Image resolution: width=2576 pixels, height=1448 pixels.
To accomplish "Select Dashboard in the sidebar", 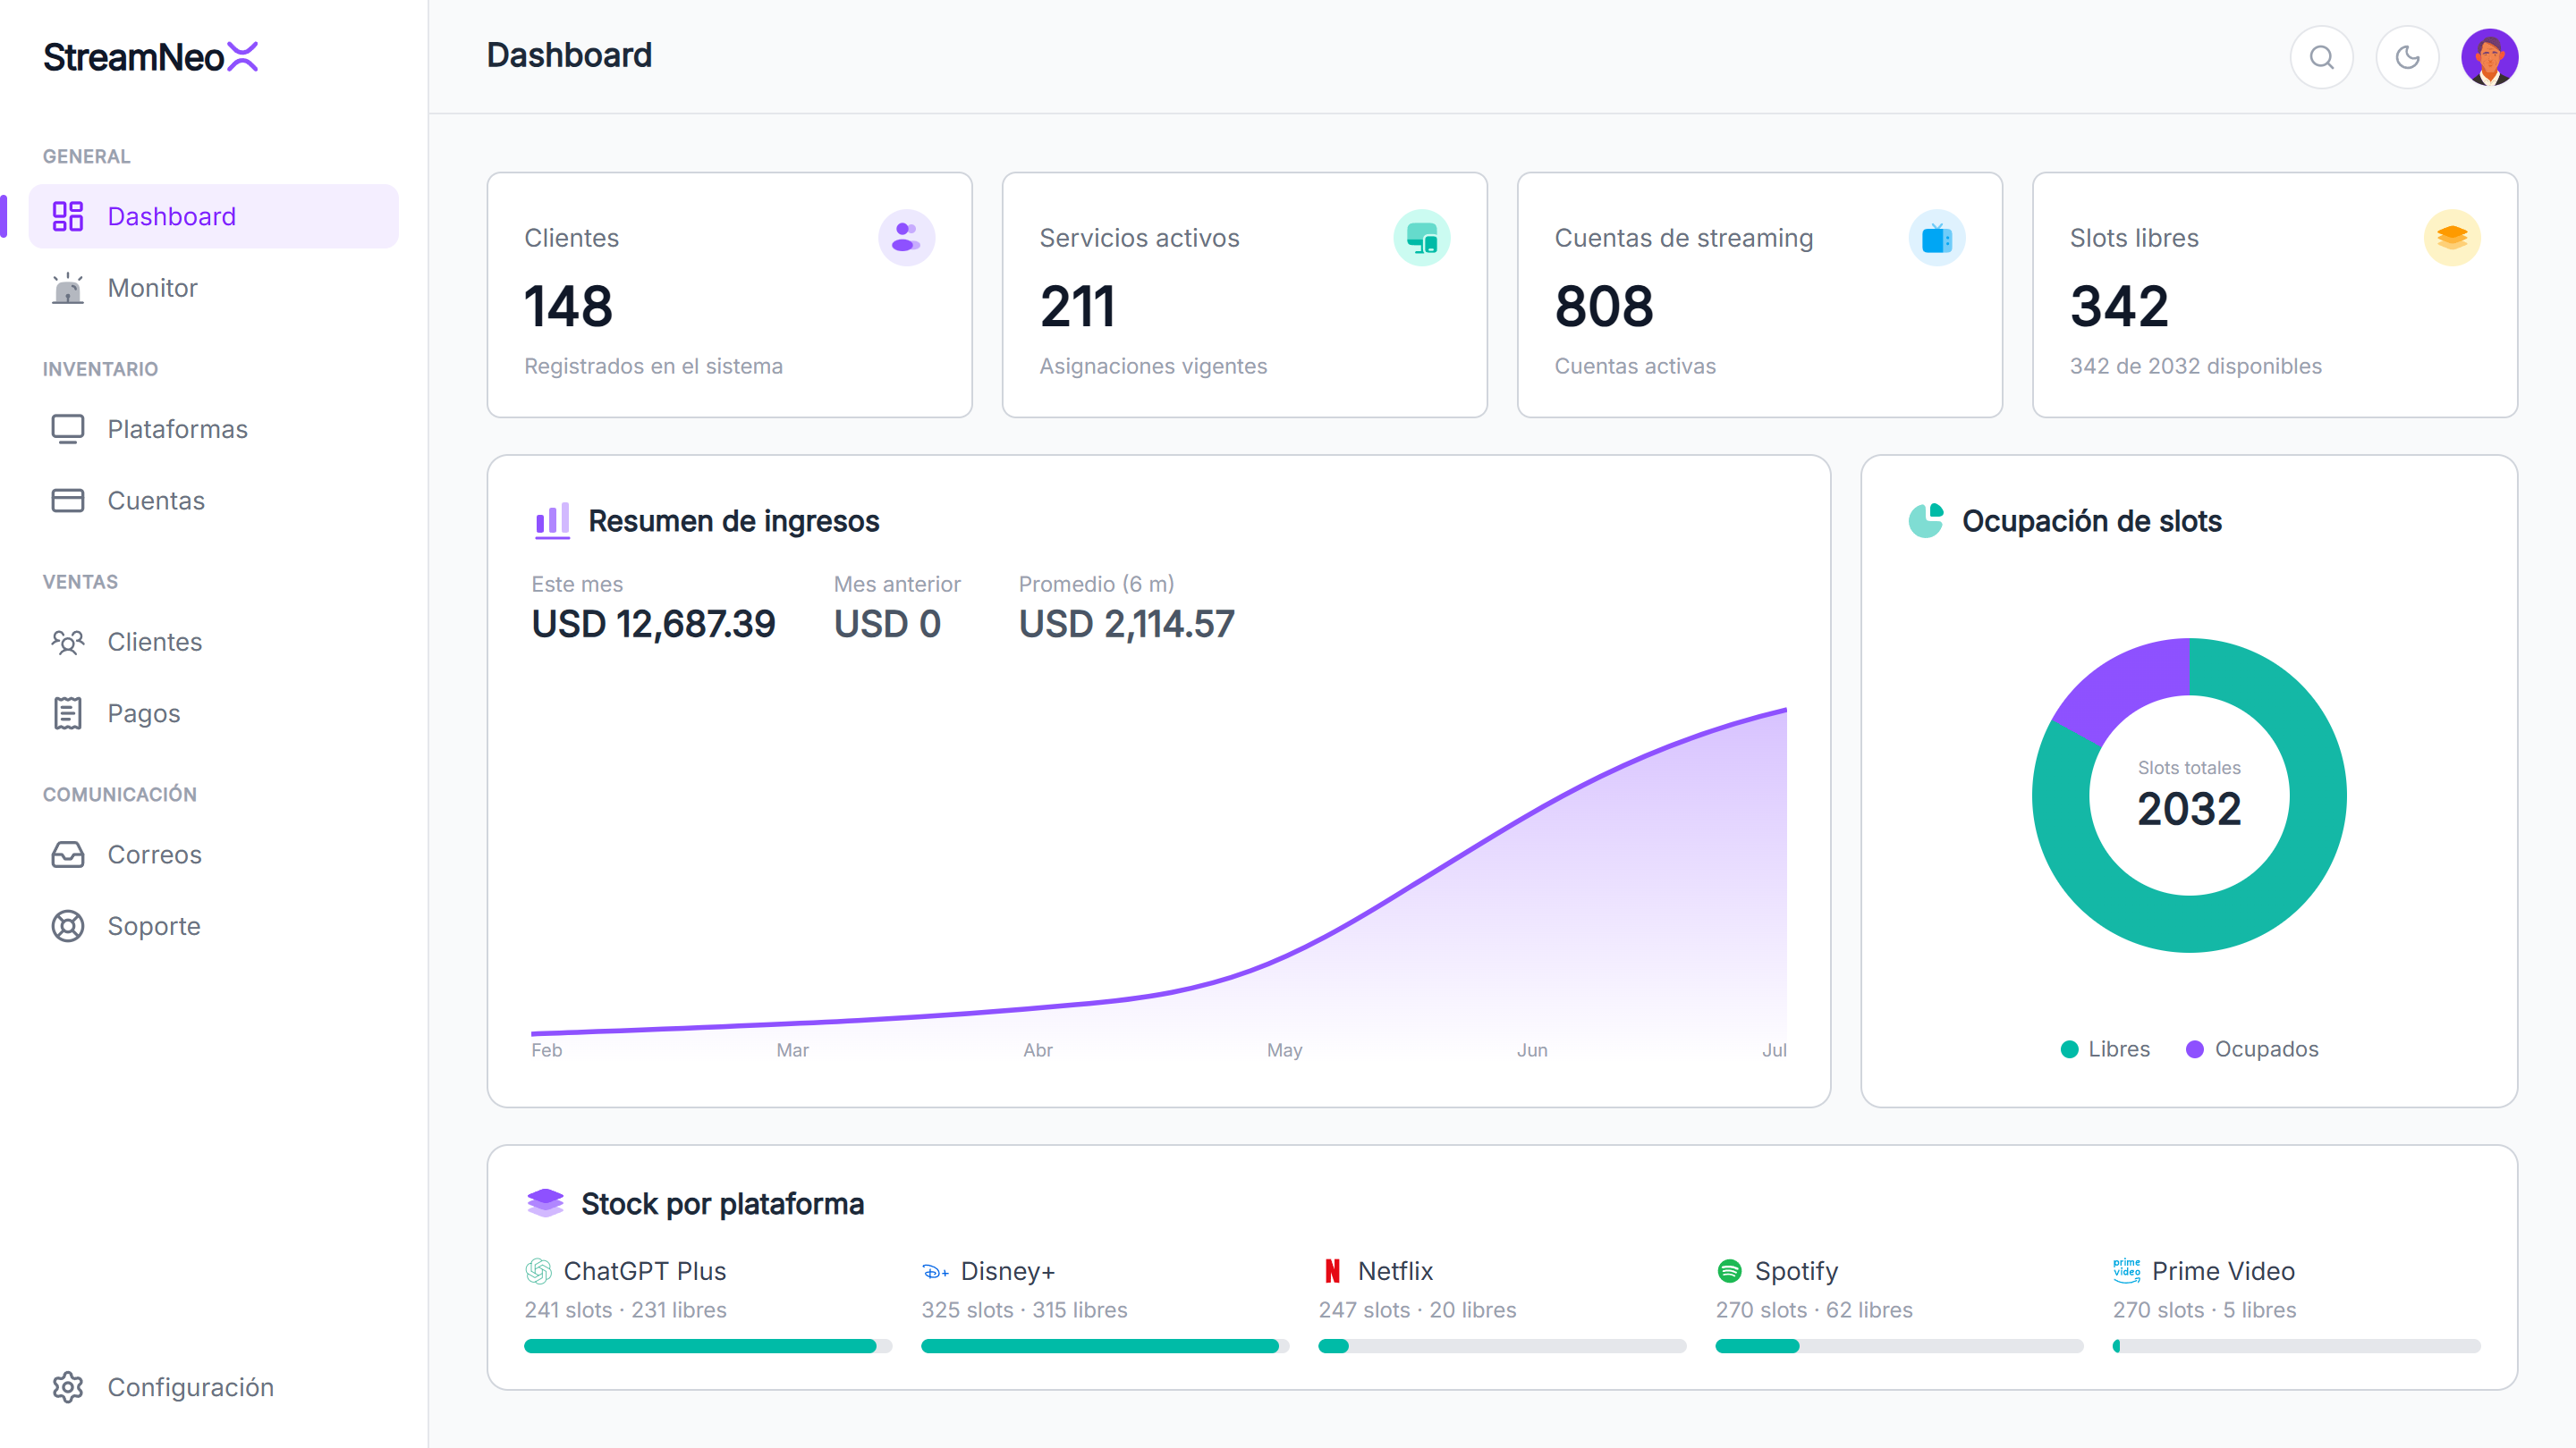I will click(x=214, y=215).
